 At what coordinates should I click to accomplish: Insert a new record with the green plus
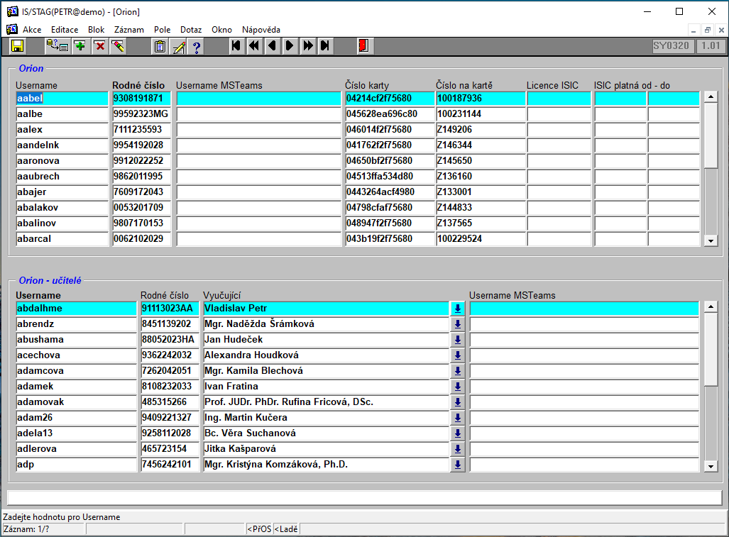coord(80,46)
